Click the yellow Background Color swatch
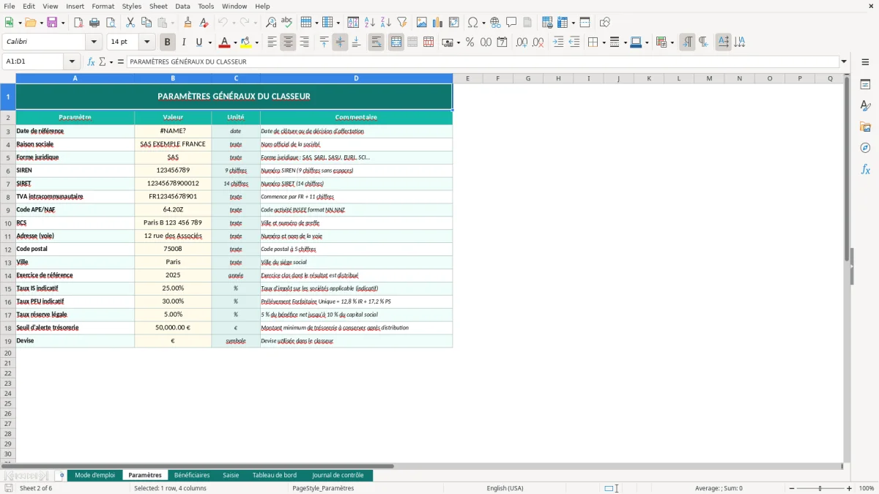 point(246,42)
